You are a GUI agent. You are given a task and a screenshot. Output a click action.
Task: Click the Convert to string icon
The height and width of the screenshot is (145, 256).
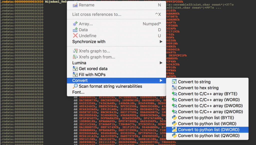174,82
